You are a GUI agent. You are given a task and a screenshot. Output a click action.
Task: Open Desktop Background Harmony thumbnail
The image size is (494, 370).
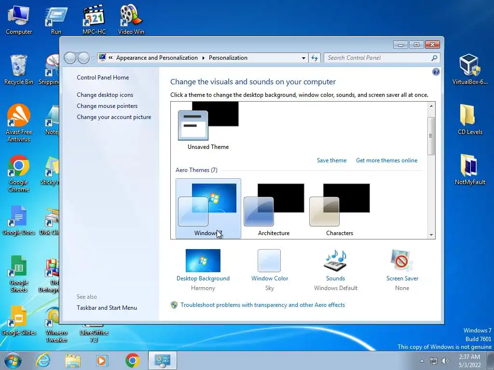pos(203,261)
